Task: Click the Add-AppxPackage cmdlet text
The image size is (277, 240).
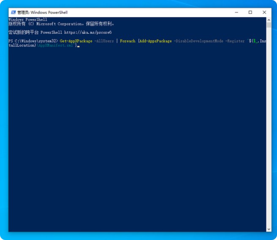Action: (x=156, y=41)
